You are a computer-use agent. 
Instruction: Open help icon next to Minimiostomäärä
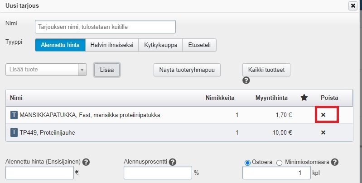click(x=335, y=162)
